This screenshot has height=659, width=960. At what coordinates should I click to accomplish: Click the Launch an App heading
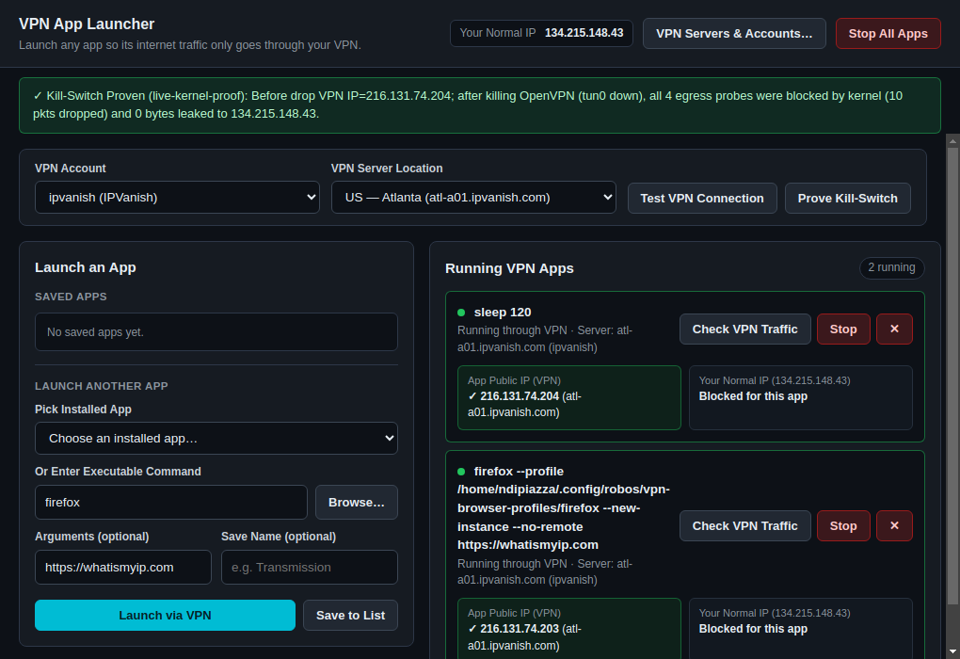pos(85,267)
